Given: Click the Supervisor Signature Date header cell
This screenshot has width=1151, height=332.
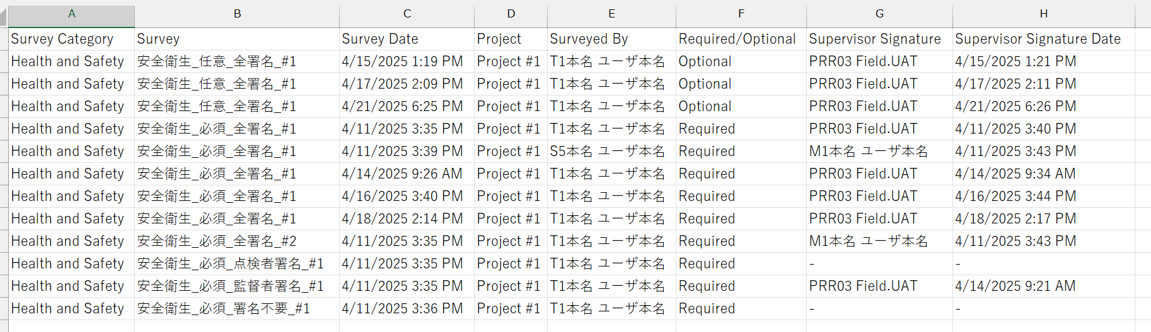Looking at the screenshot, I should point(1044,39).
